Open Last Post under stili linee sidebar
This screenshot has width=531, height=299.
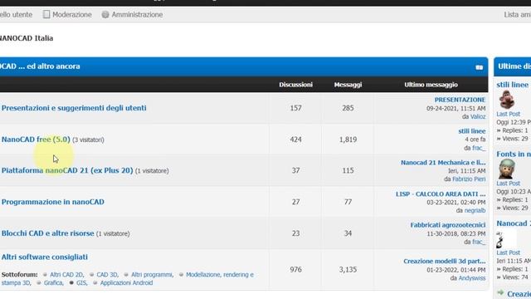click(x=508, y=115)
